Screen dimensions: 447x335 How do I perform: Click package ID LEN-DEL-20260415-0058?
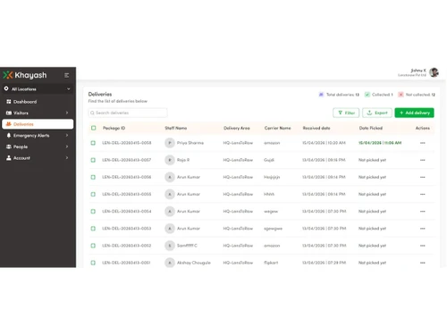(x=127, y=143)
